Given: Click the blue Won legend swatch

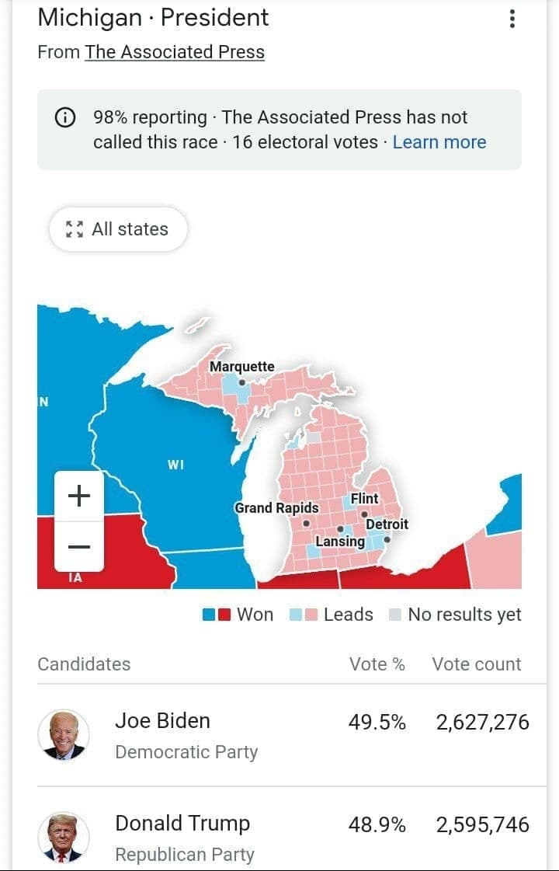Looking at the screenshot, I should click(209, 615).
